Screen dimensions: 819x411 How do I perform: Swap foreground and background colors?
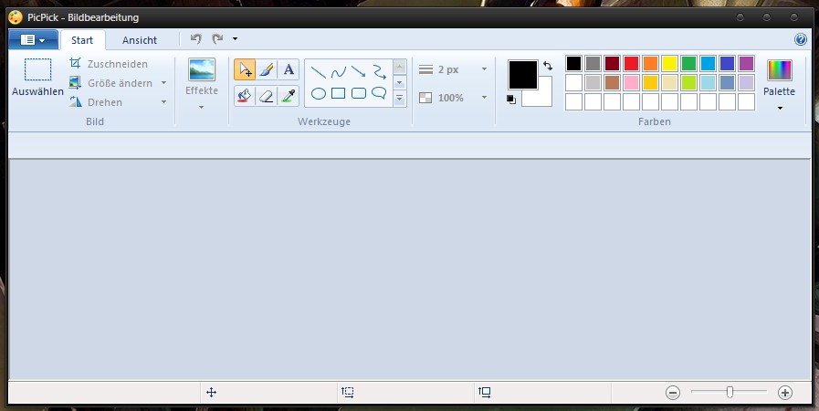point(547,66)
